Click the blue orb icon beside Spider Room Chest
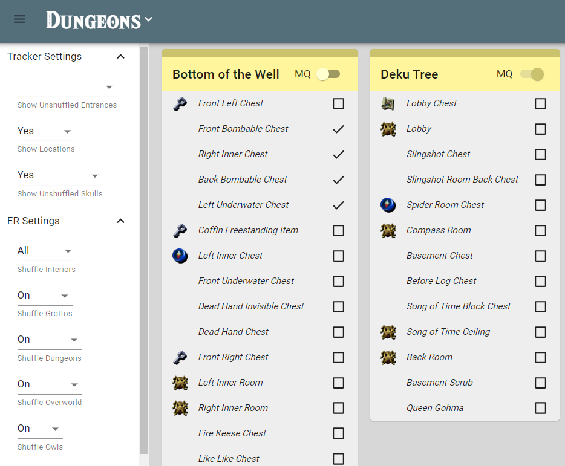Image resolution: width=565 pixels, height=466 pixels. tap(388, 205)
